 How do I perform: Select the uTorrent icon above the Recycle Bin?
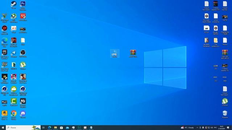tap(225, 101)
